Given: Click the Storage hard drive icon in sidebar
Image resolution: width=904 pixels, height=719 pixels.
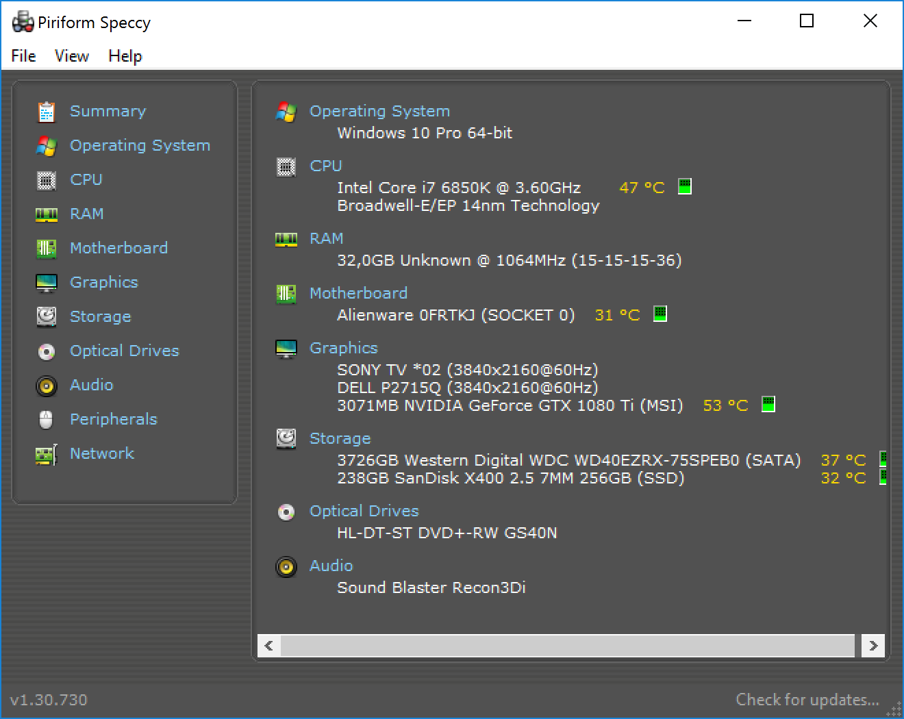Looking at the screenshot, I should coord(46,316).
